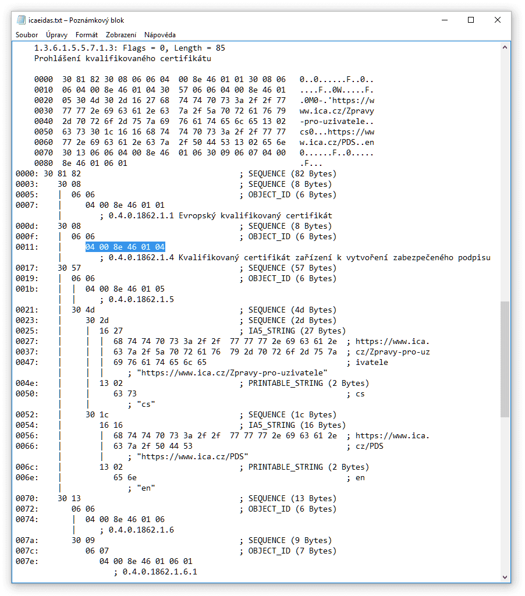Click the hex dump row starting 0040
The height and width of the screenshot is (596, 525).
point(204,121)
